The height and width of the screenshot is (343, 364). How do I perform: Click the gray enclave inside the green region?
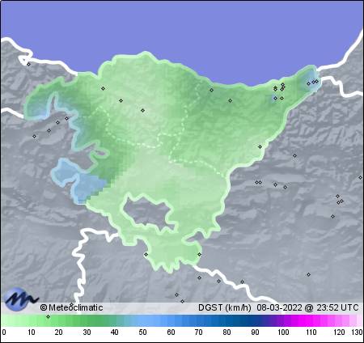(x=148, y=213)
